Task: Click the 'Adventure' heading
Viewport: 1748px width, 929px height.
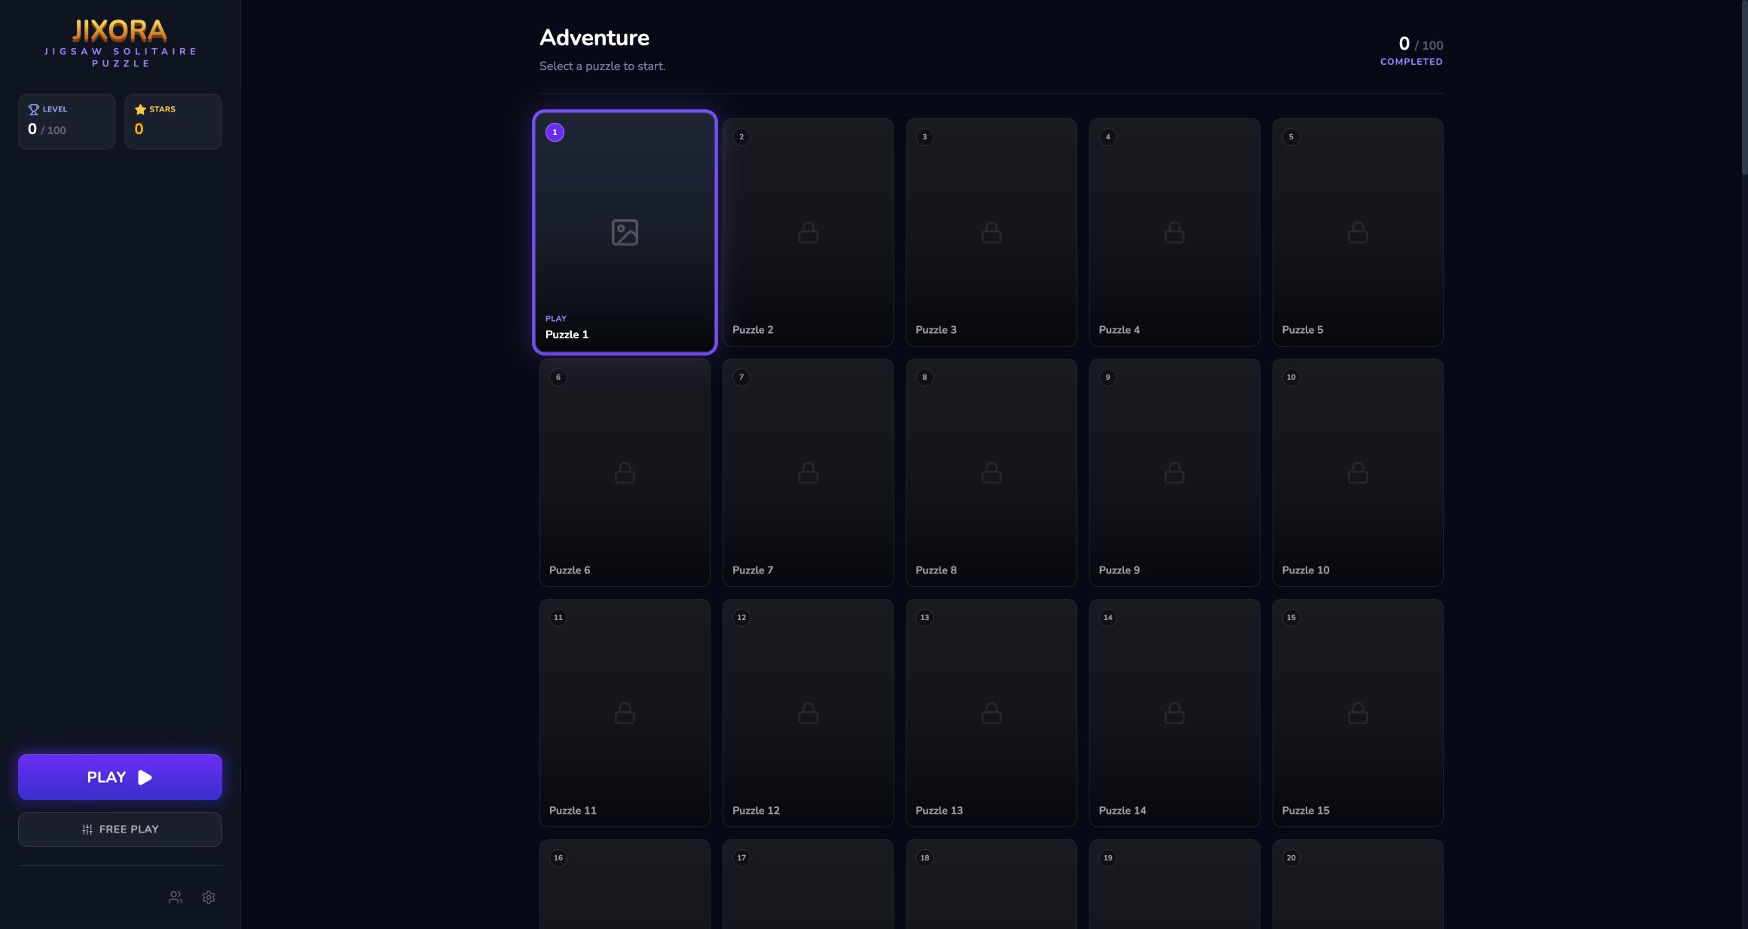Action: tap(594, 38)
